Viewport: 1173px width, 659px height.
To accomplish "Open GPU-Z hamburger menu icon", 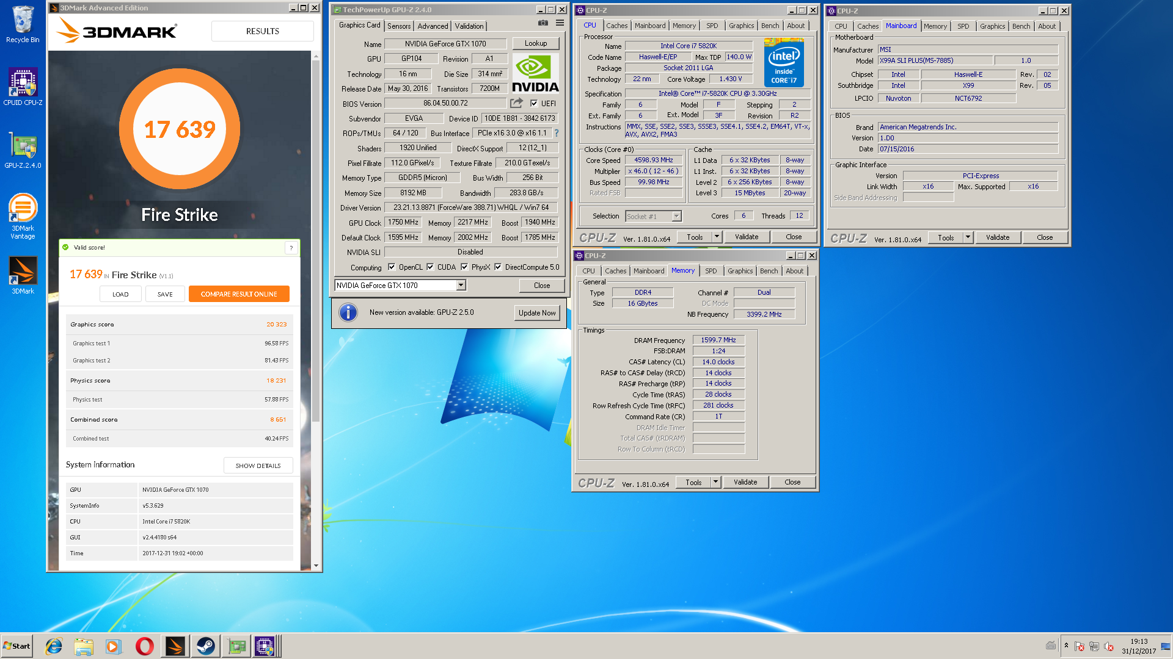I will 560,23.
